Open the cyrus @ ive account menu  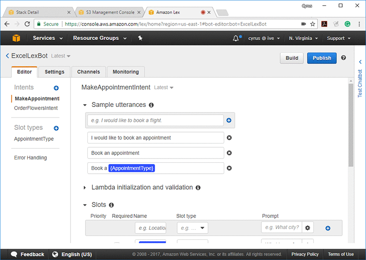point(264,38)
